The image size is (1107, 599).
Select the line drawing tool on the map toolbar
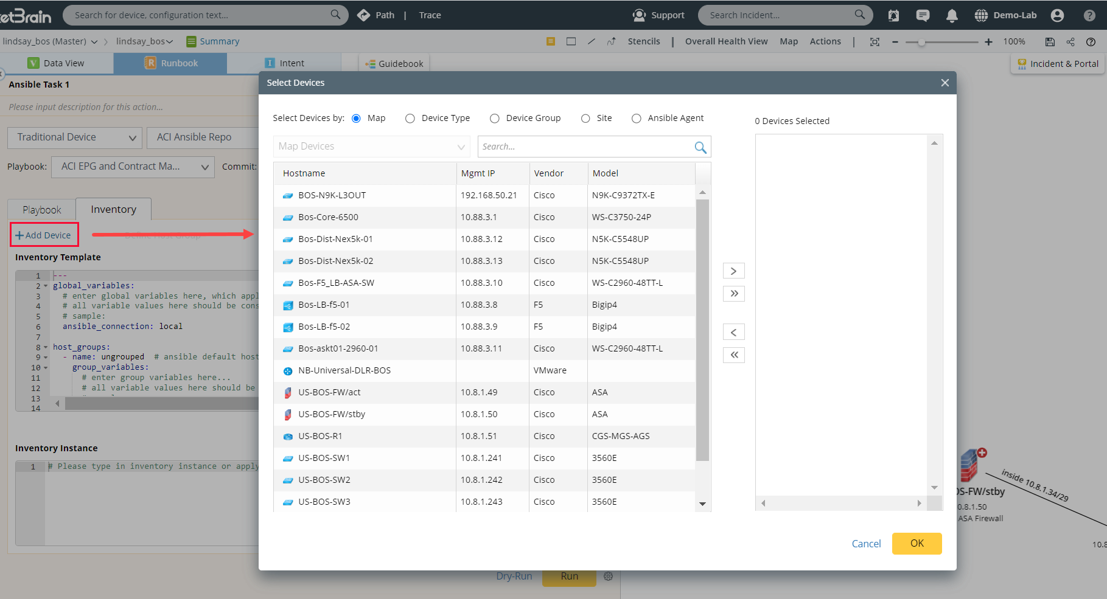591,41
